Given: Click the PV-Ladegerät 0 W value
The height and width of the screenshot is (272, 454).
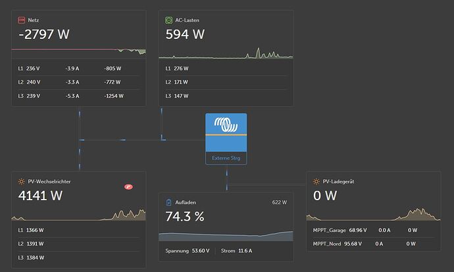Looking at the screenshot, I should tap(325, 196).
